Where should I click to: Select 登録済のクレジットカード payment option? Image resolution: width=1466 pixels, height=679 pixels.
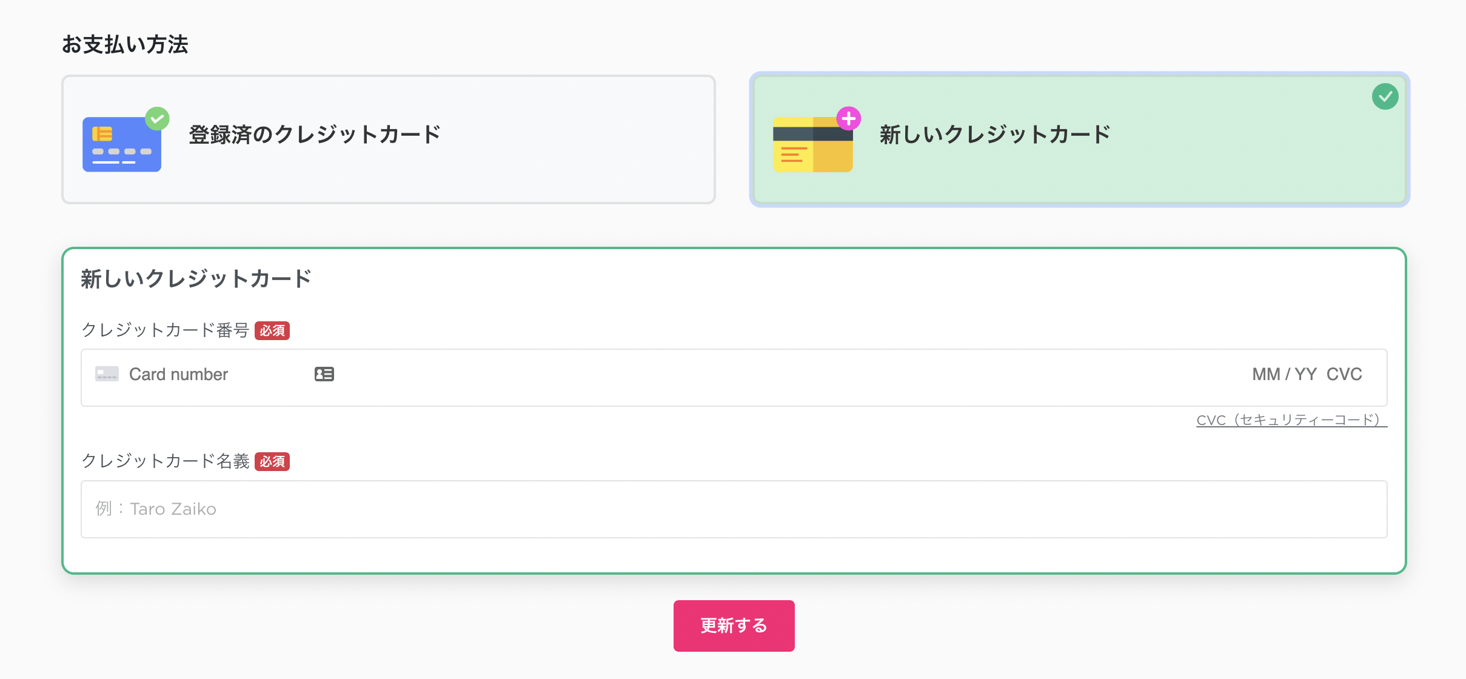[389, 139]
